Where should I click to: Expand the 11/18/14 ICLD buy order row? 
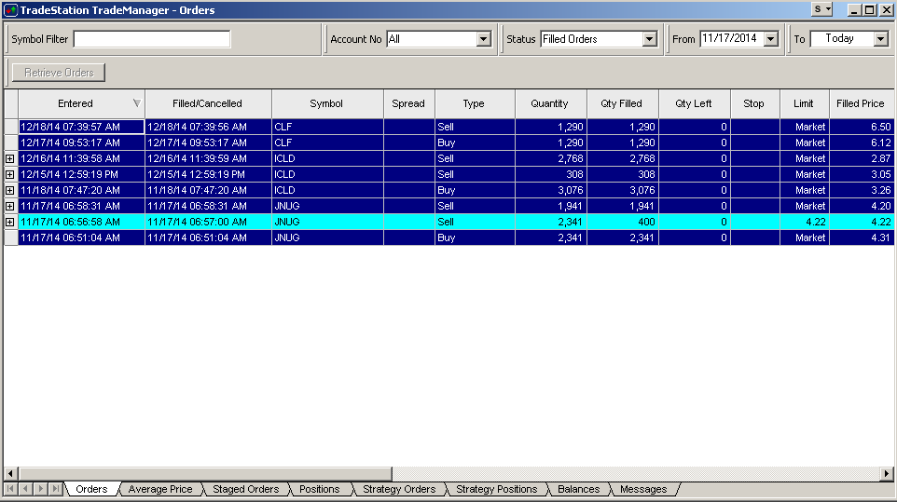click(10, 190)
